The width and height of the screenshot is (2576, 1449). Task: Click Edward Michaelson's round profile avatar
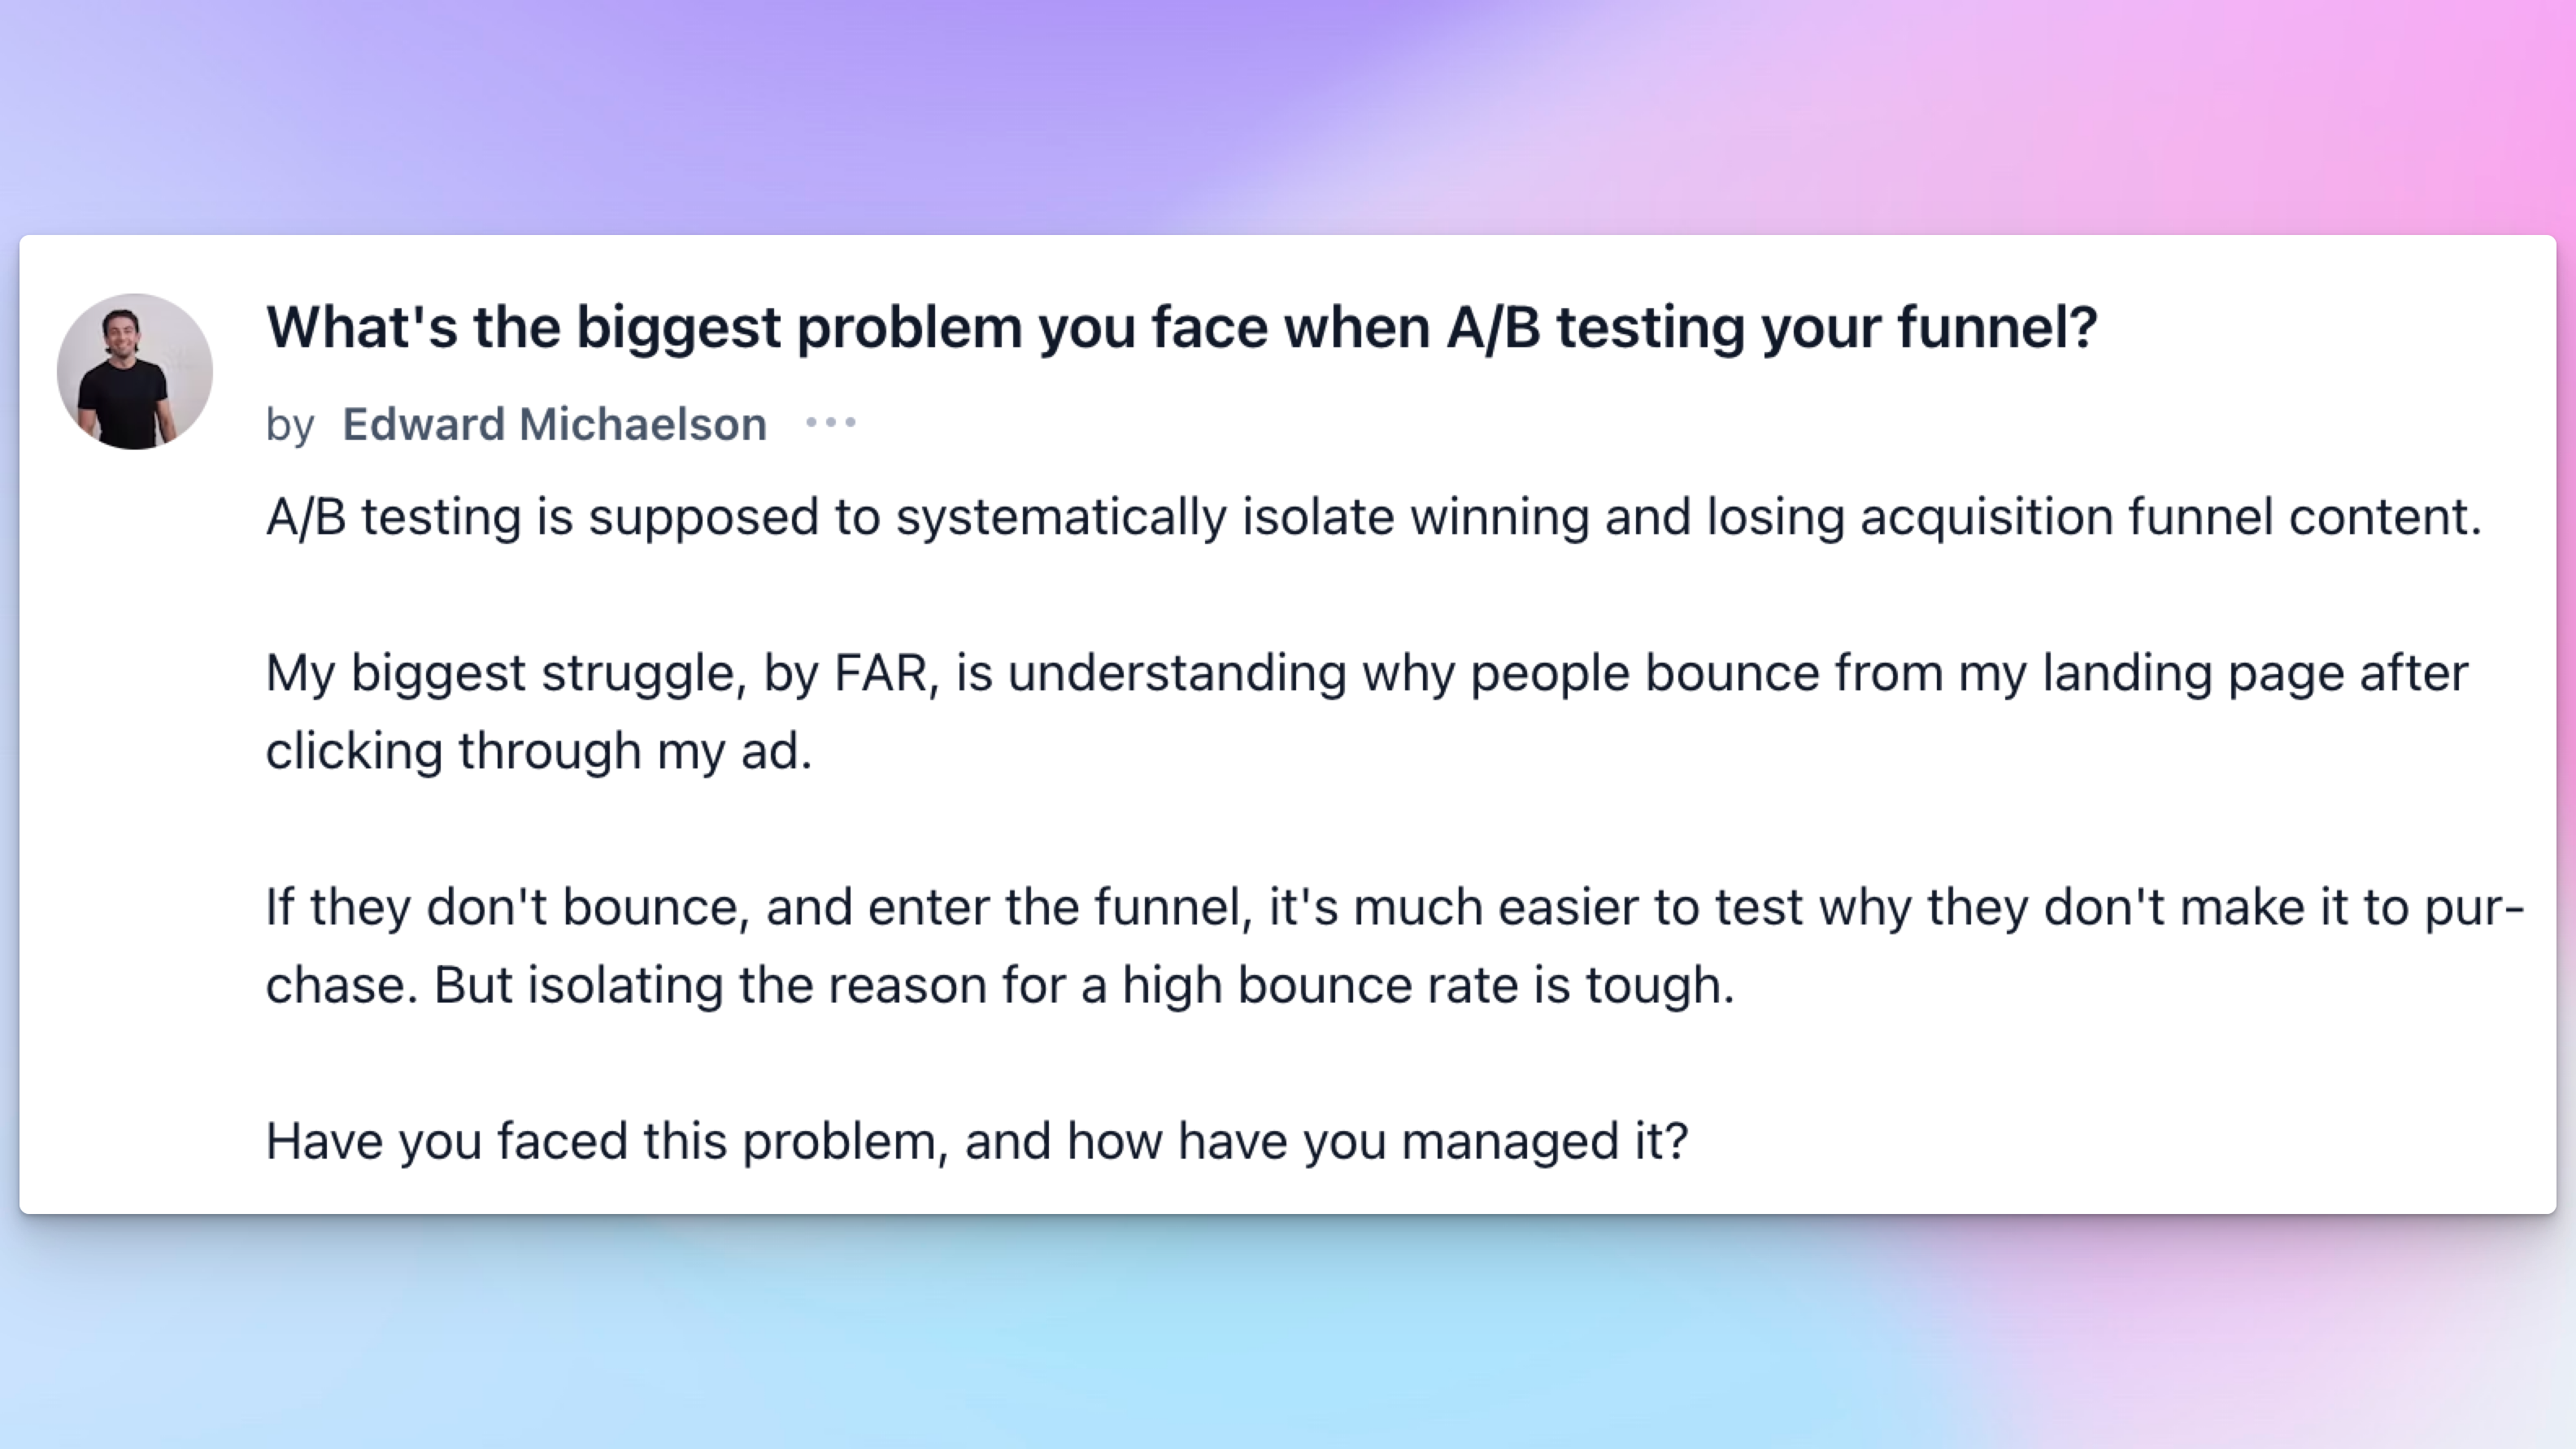tap(135, 371)
